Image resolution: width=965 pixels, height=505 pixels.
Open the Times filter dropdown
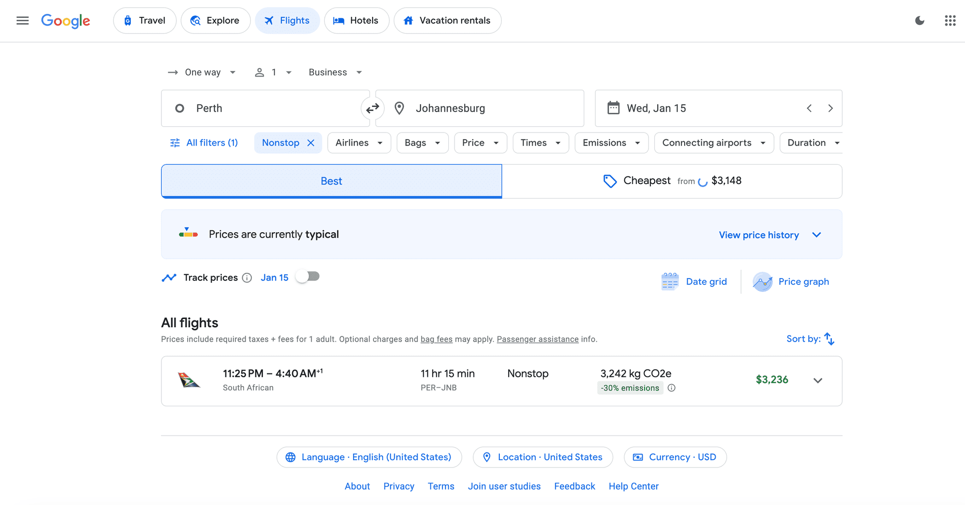point(540,143)
